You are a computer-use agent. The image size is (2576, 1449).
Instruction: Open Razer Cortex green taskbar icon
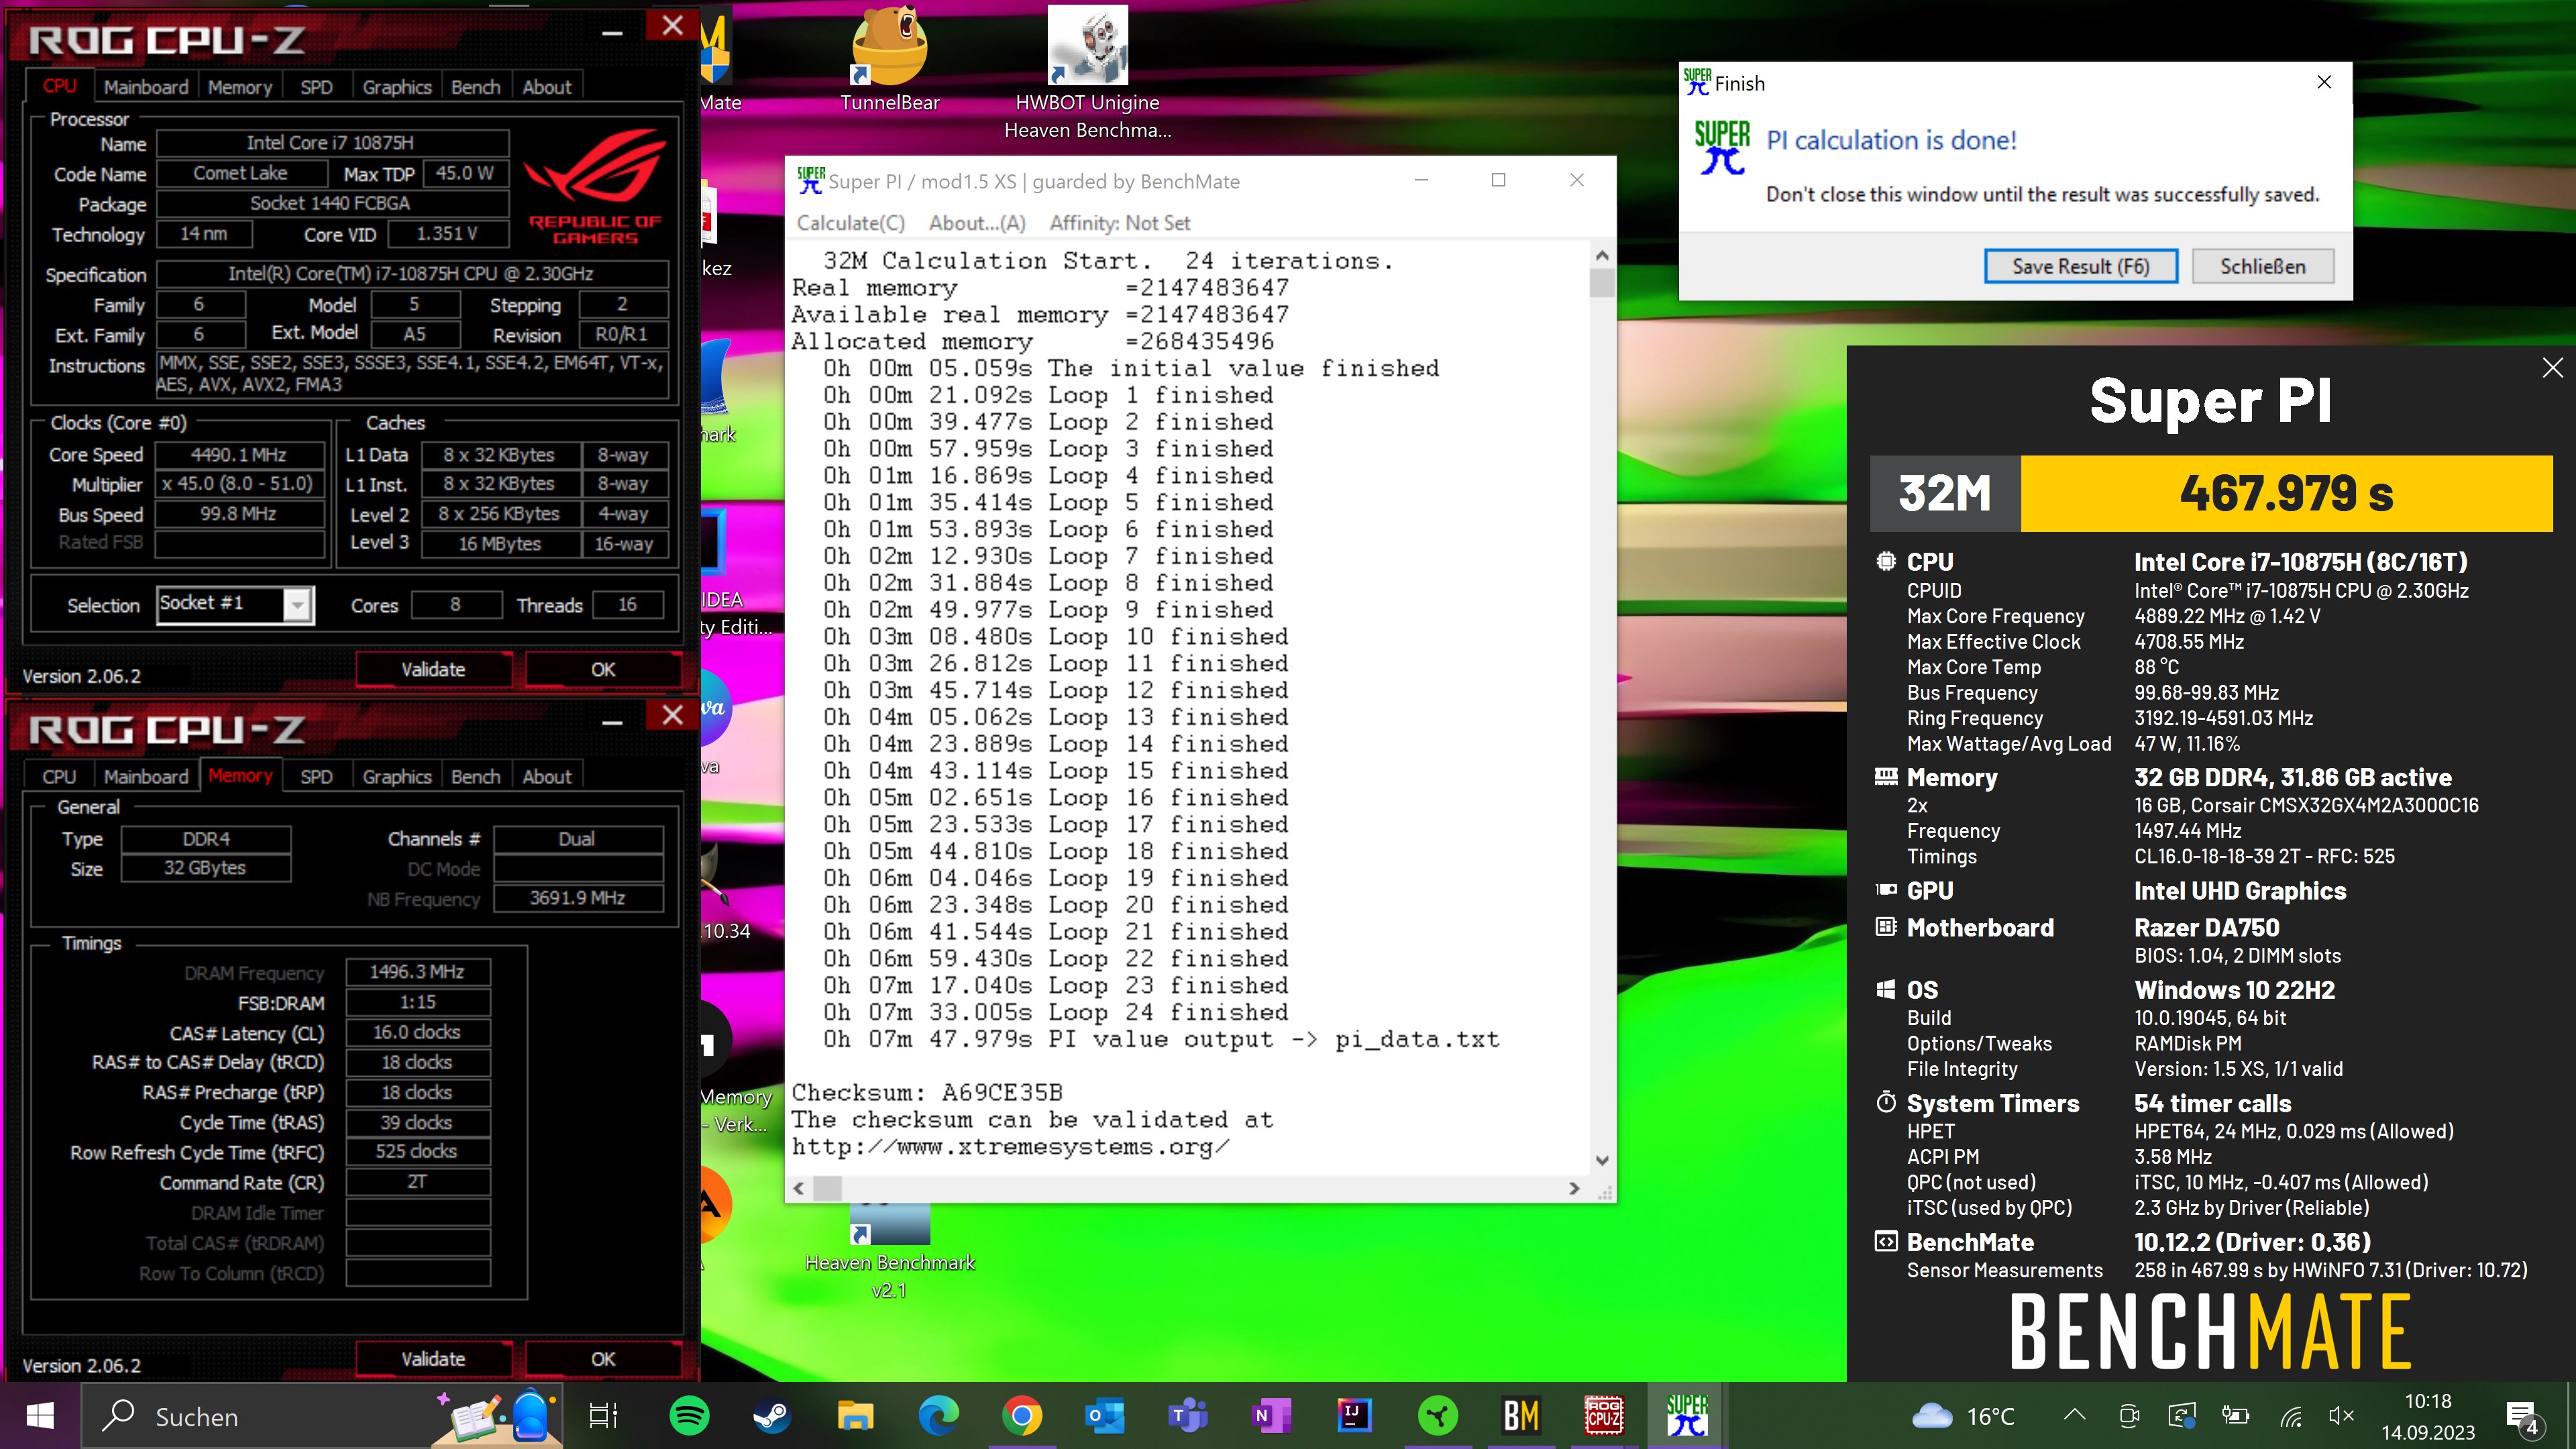click(x=1438, y=1416)
